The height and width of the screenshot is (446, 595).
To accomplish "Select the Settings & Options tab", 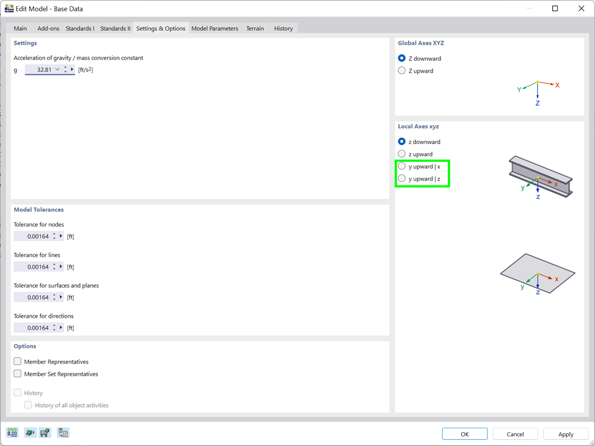I will [x=161, y=29].
